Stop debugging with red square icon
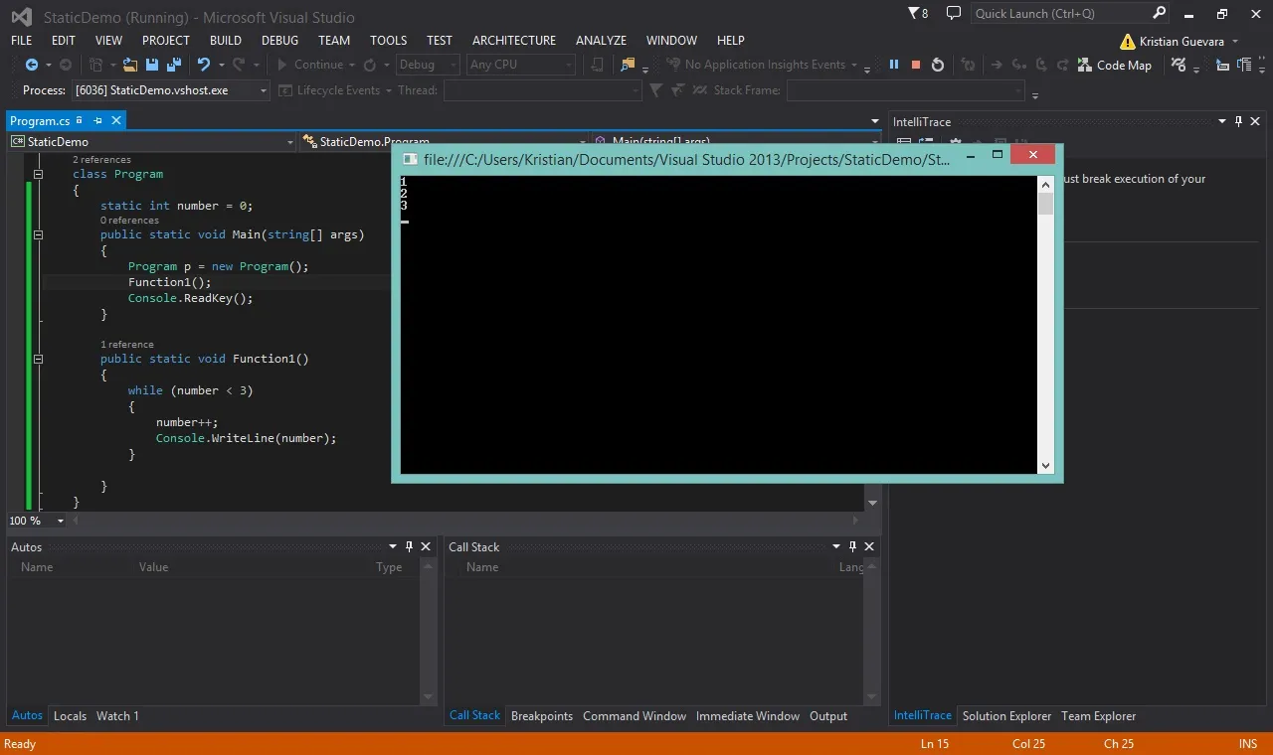Viewport: 1273px width, 755px height. pos(916,65)
